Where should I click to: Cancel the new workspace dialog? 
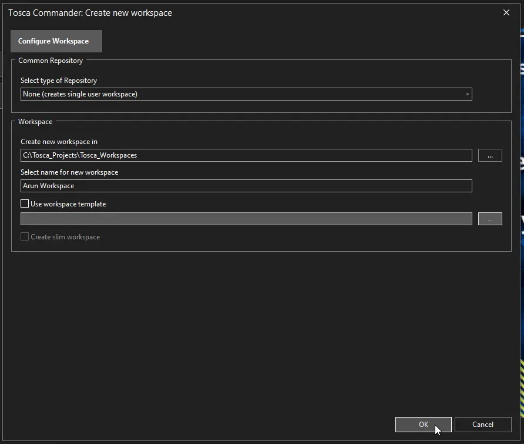483,425
